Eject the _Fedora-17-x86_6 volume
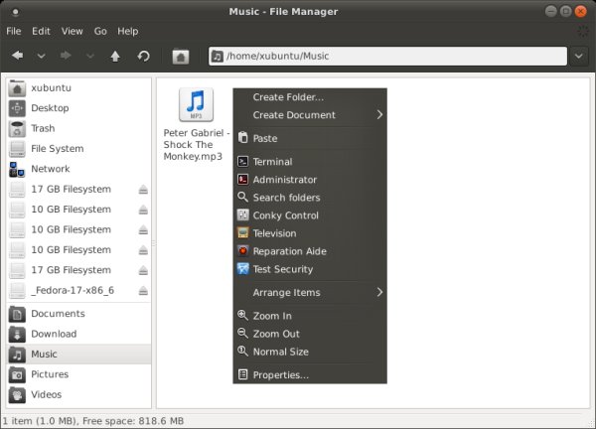The width and height of the screenshot is (596, 429). pyautogui.click(x=143, y=291)
